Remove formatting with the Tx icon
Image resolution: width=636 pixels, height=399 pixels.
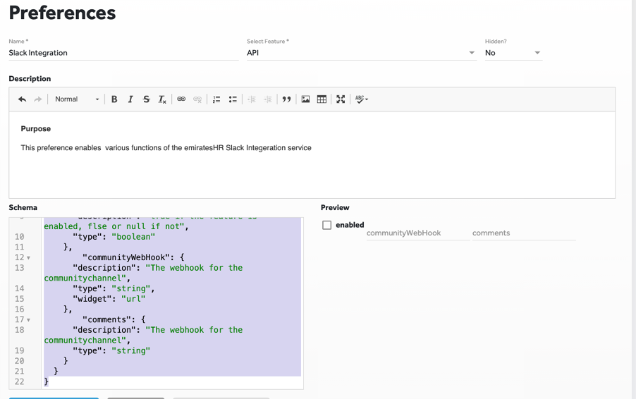pyautogui.click(x=162, y=99)
